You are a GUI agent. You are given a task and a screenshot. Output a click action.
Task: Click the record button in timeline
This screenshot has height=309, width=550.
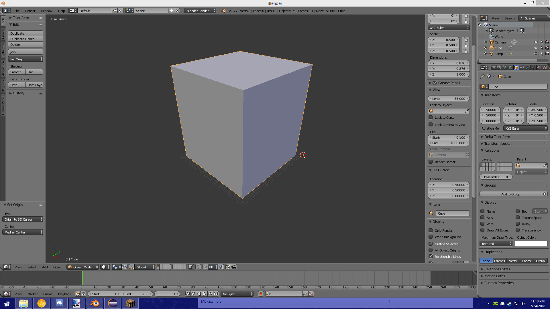pos(261,294)
